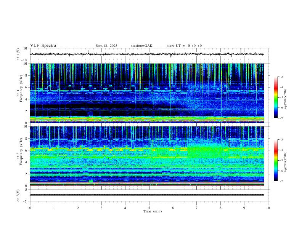Screen dimensions: 302x233
Task: Click the 'Time (min)' axis label
Action: pos(153,211)
